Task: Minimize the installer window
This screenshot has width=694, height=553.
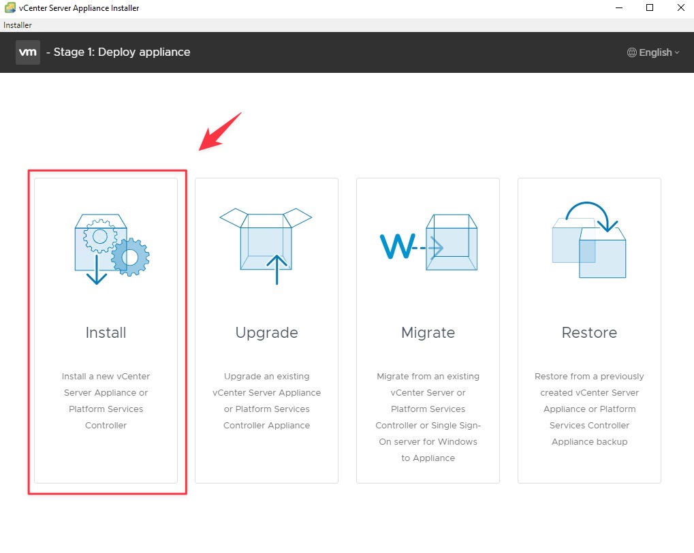Action: pos(619,8)
